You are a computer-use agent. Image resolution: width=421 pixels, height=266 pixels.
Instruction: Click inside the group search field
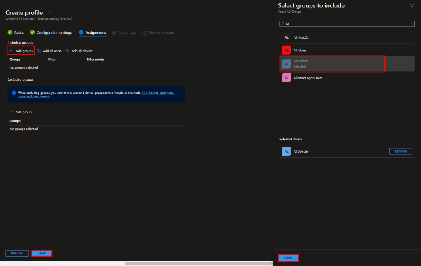[345, 24]
